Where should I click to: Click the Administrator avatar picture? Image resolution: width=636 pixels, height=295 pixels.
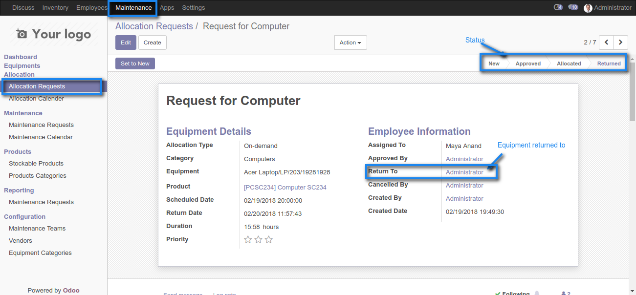pos(588,8)
